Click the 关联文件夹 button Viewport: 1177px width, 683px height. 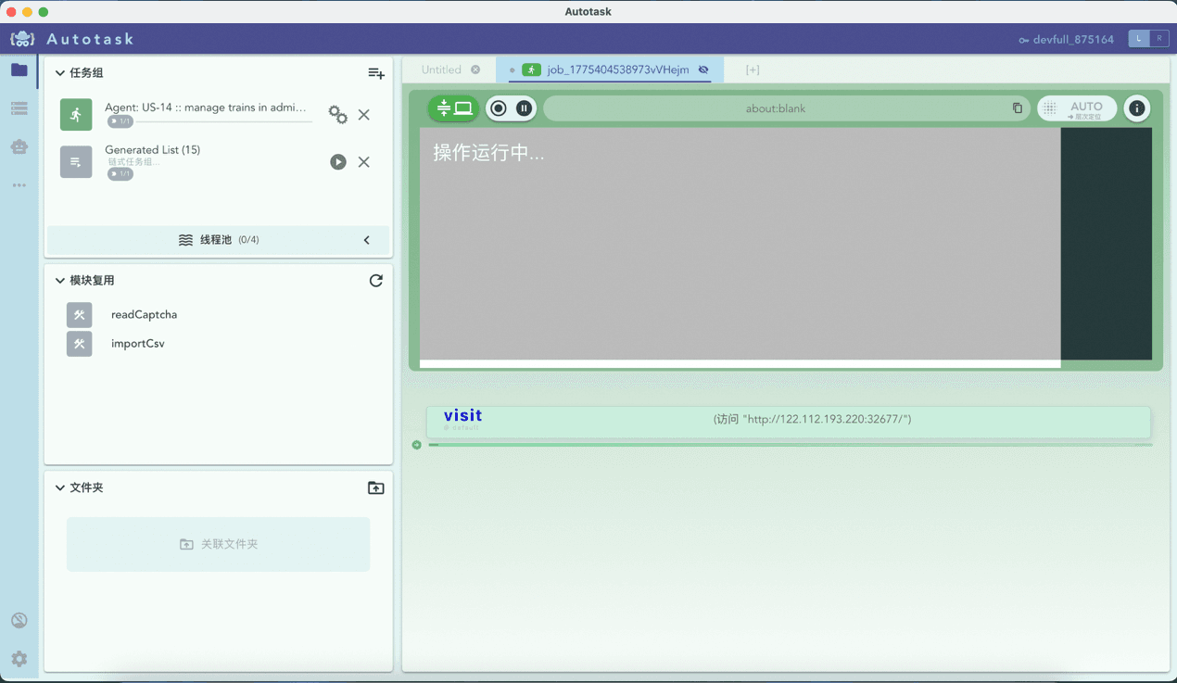(219, 544)
